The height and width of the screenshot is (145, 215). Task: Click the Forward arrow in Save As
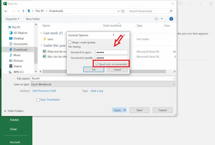coord(13,11)
